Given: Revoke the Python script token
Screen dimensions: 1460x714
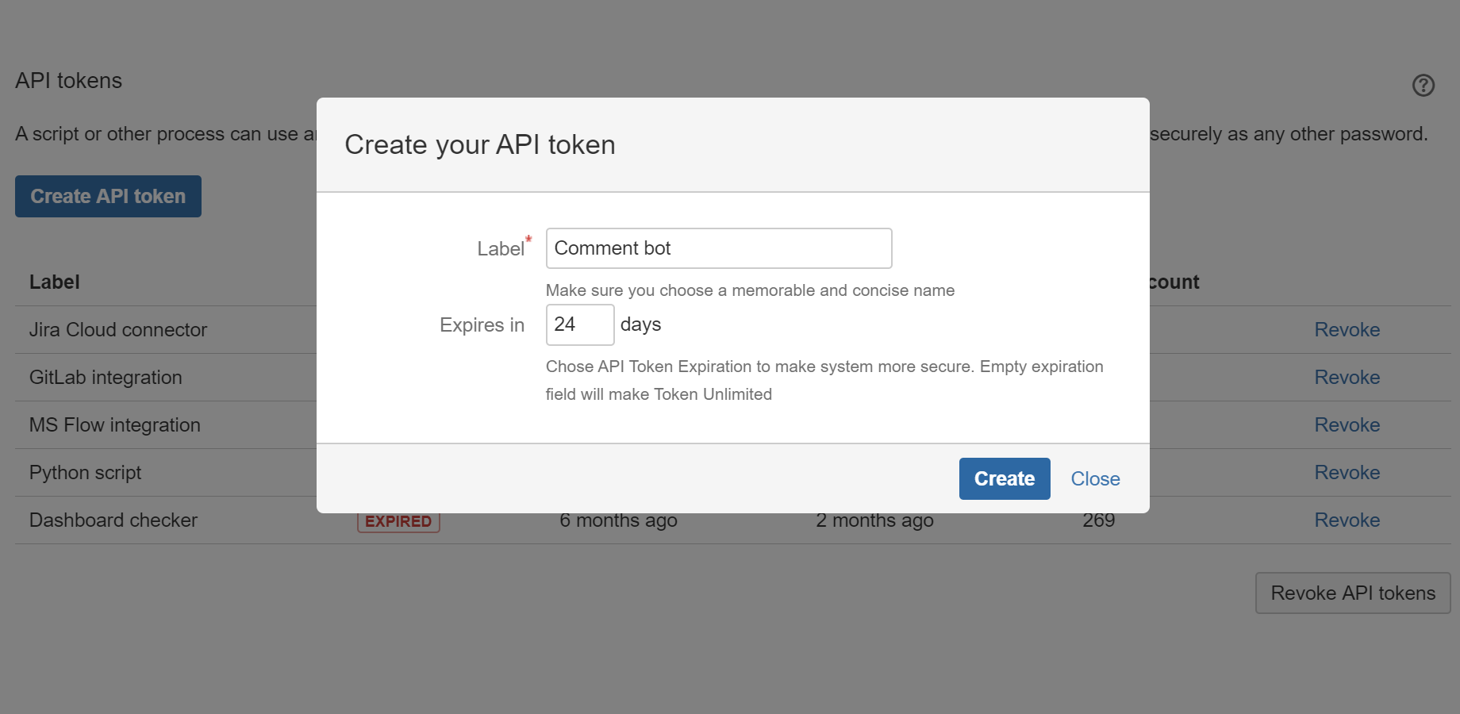Looking at the screenshot, I should point(1347,472).
